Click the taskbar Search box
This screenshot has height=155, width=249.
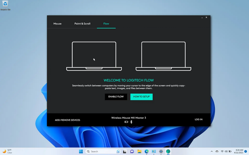[x=103, y=151]
